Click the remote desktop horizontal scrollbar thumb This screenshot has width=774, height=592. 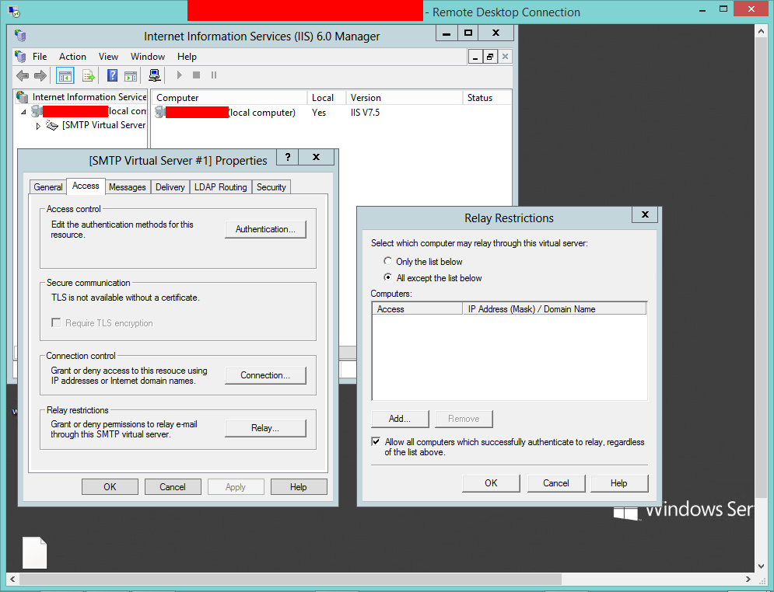(290, 579)
